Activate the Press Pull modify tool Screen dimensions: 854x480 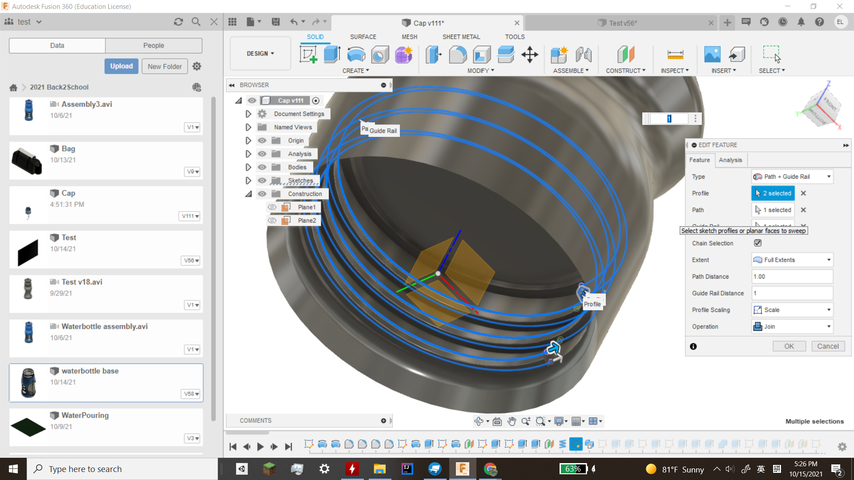pos(433,54)
